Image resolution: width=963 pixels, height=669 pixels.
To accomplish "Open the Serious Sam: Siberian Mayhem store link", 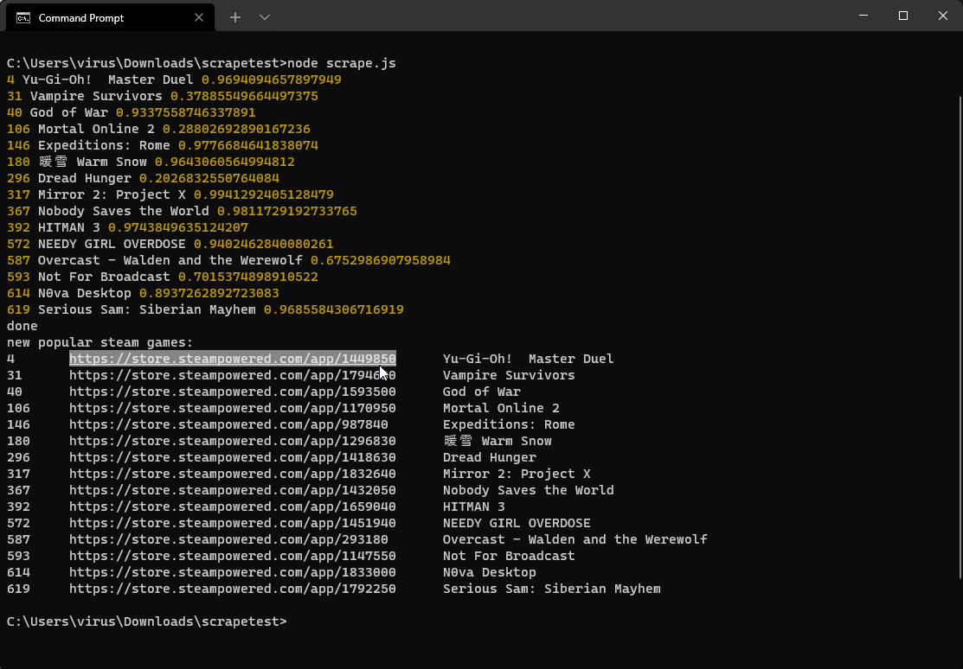I will click(x=232, y=589).
